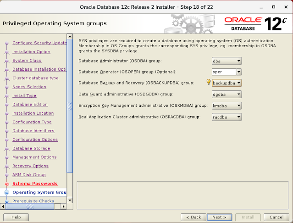Go to Database Edition step
The width and height of the screenshot is (293, 223).
pos(30,104)
